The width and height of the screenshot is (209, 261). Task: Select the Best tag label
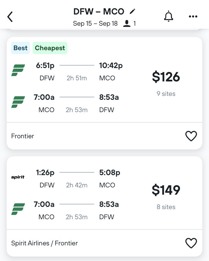20,48
